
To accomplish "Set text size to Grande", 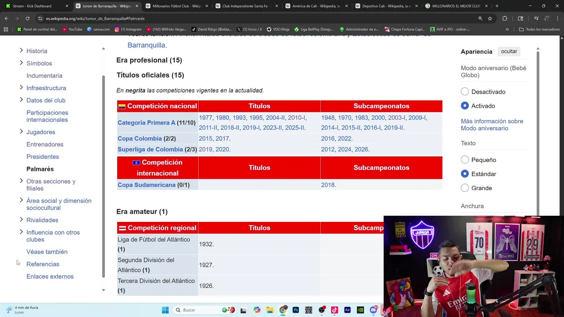I will (465, 188).
